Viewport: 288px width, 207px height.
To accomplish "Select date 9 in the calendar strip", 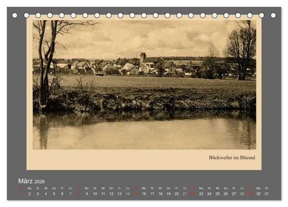I will click(87, 194).
